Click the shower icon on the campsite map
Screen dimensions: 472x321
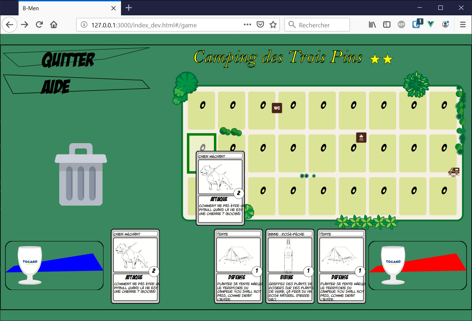point(361,138)
